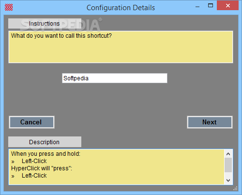242x195 pixels.
Task: Click the 'When you press and hold:' line
Action: 45,154
